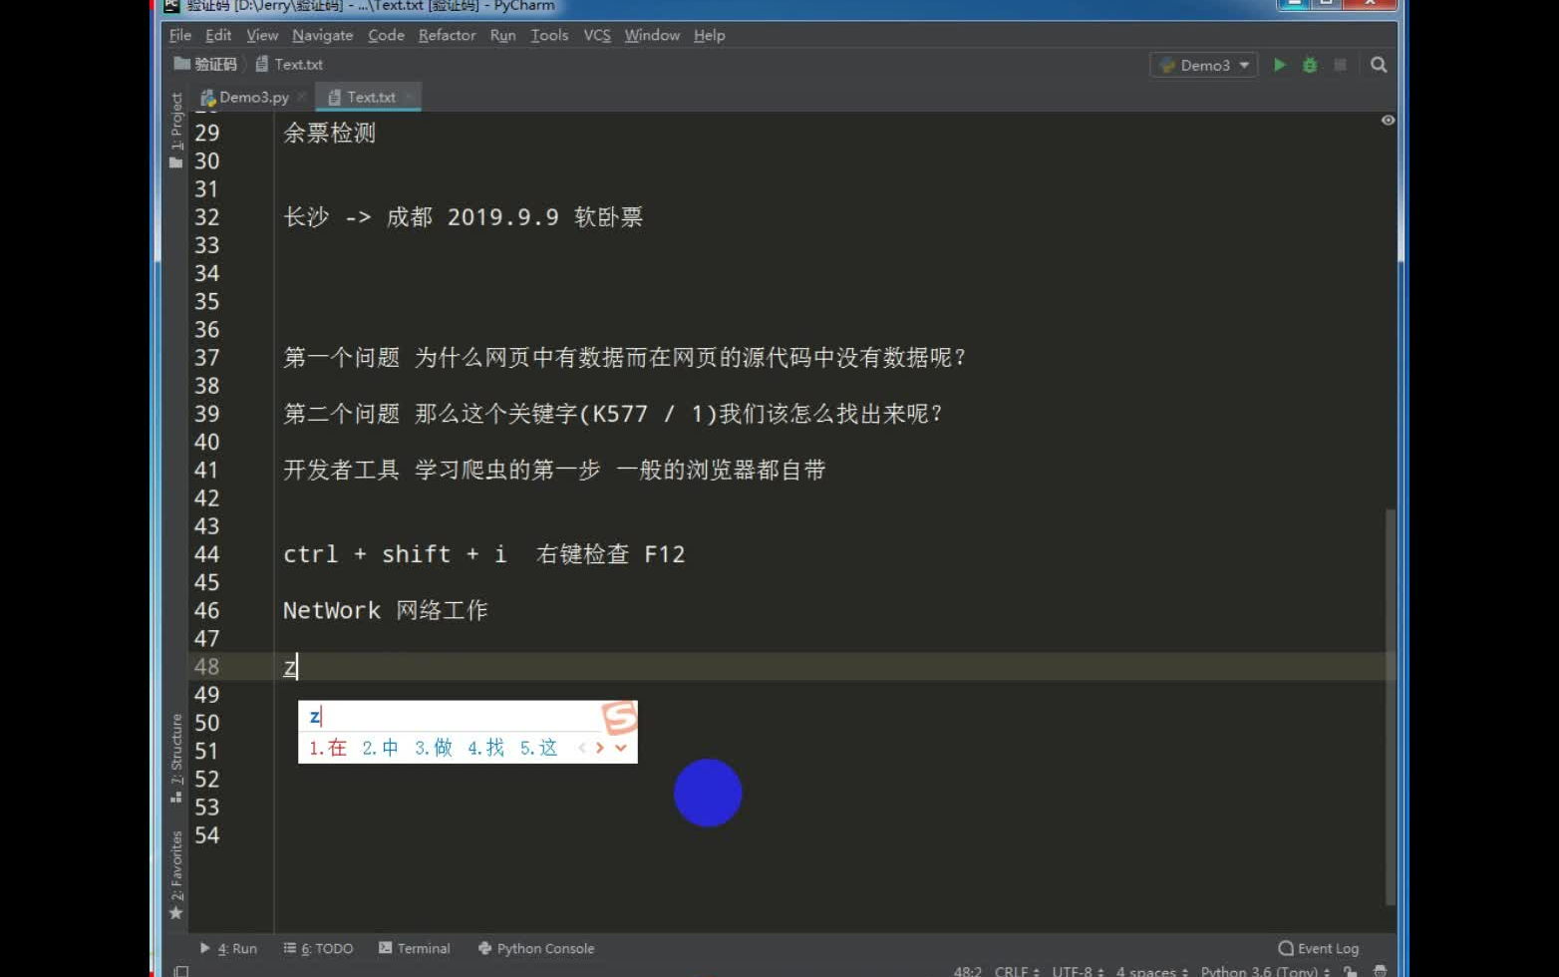Open the VCS menu
Viewport: 1559px width, 977px height.
tap(596, 35)
